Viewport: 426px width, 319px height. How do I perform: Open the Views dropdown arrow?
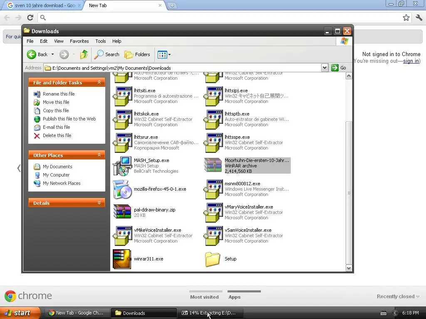[170, 54]
